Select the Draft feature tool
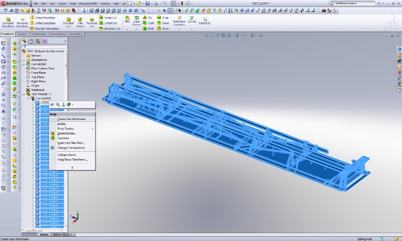 [148, 23]
